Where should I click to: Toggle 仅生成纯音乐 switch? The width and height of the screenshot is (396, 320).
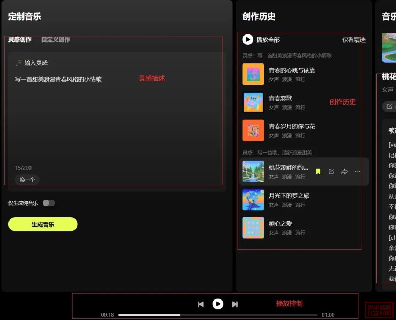pos(48,203)
